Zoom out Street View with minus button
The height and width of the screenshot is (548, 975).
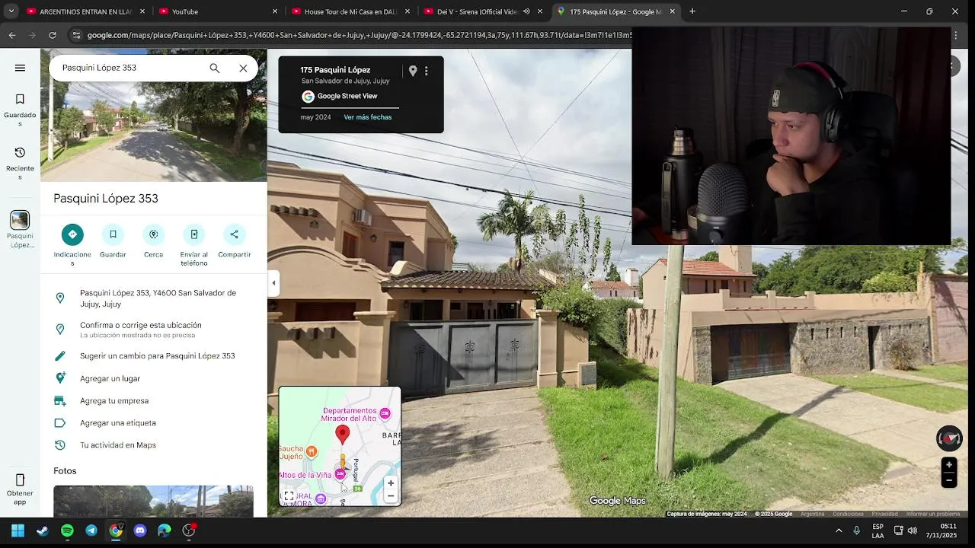[x=949, y=479]
